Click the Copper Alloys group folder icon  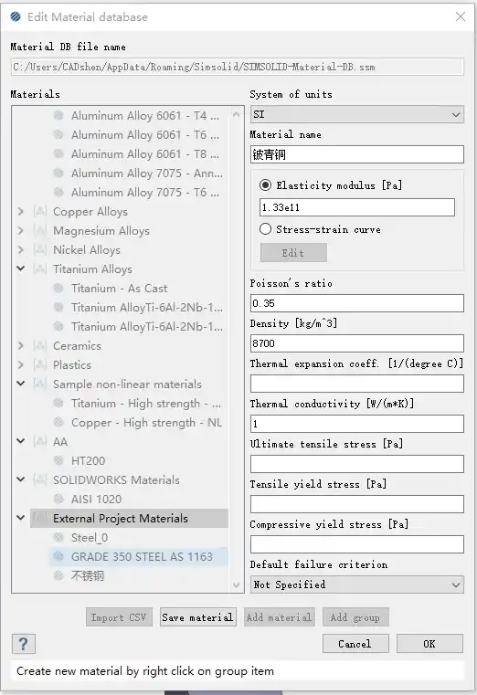click(x=40, y=212)
